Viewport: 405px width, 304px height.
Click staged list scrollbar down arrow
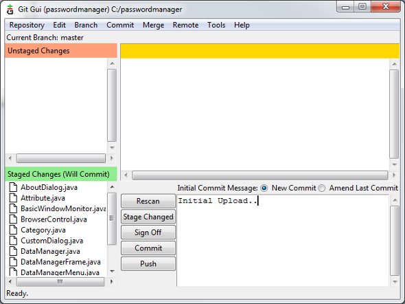coord(112,271)
